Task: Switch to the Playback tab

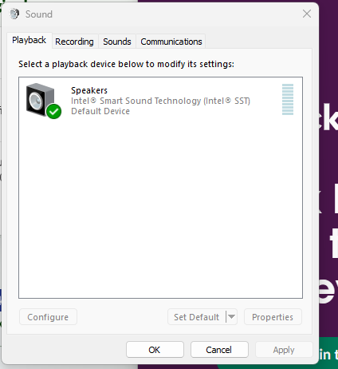Action: (x=29, y=40)
